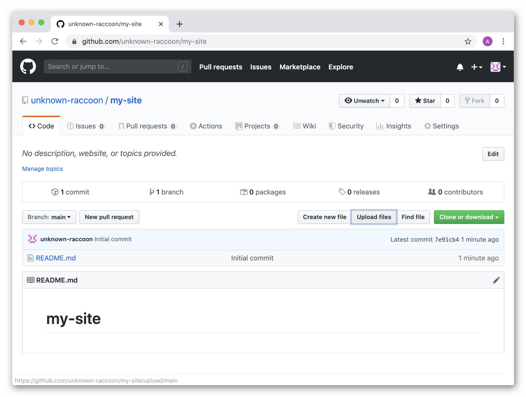The height and width of the screenshot is (397, 526).
Task: Open Pull requests in the top navigation
Action: click(x=221, y=67)
